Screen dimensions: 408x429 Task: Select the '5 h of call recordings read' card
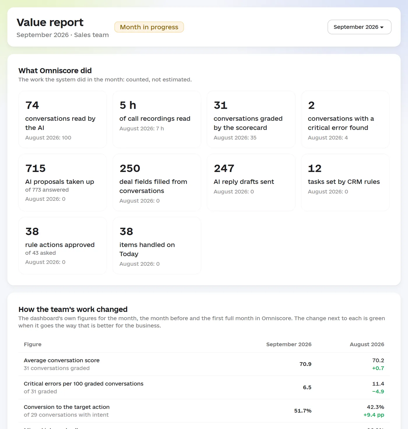tap(157, 119)
